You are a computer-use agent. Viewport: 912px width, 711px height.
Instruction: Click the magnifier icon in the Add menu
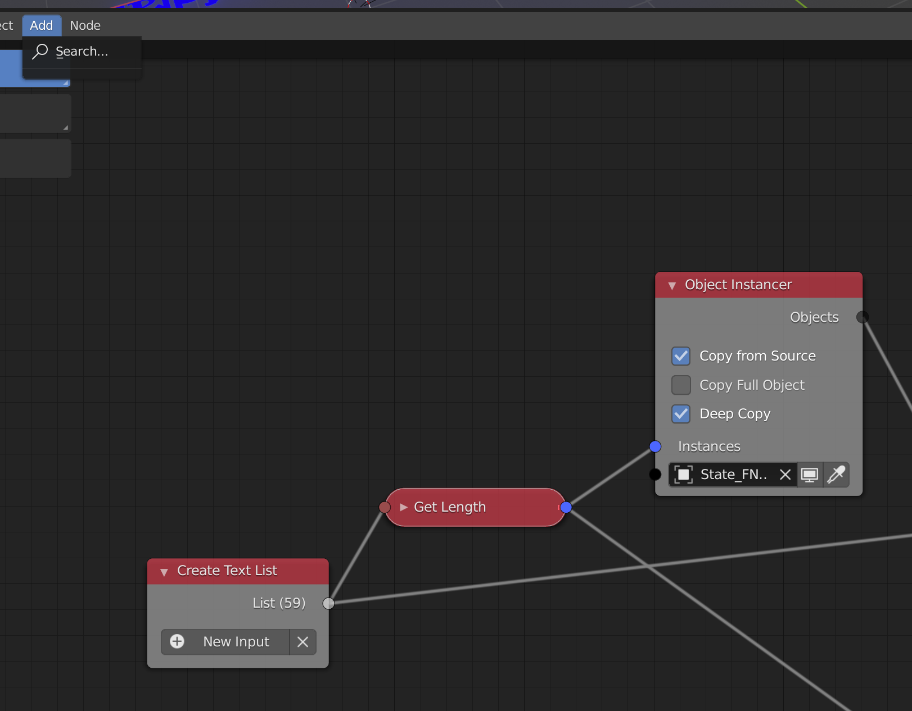[x=40, y=51]
